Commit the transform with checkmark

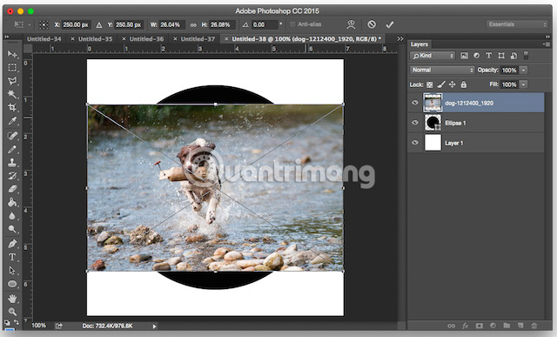[x=390, y=24]
